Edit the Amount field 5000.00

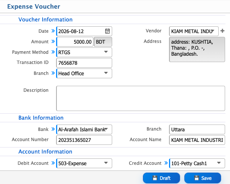75,42
